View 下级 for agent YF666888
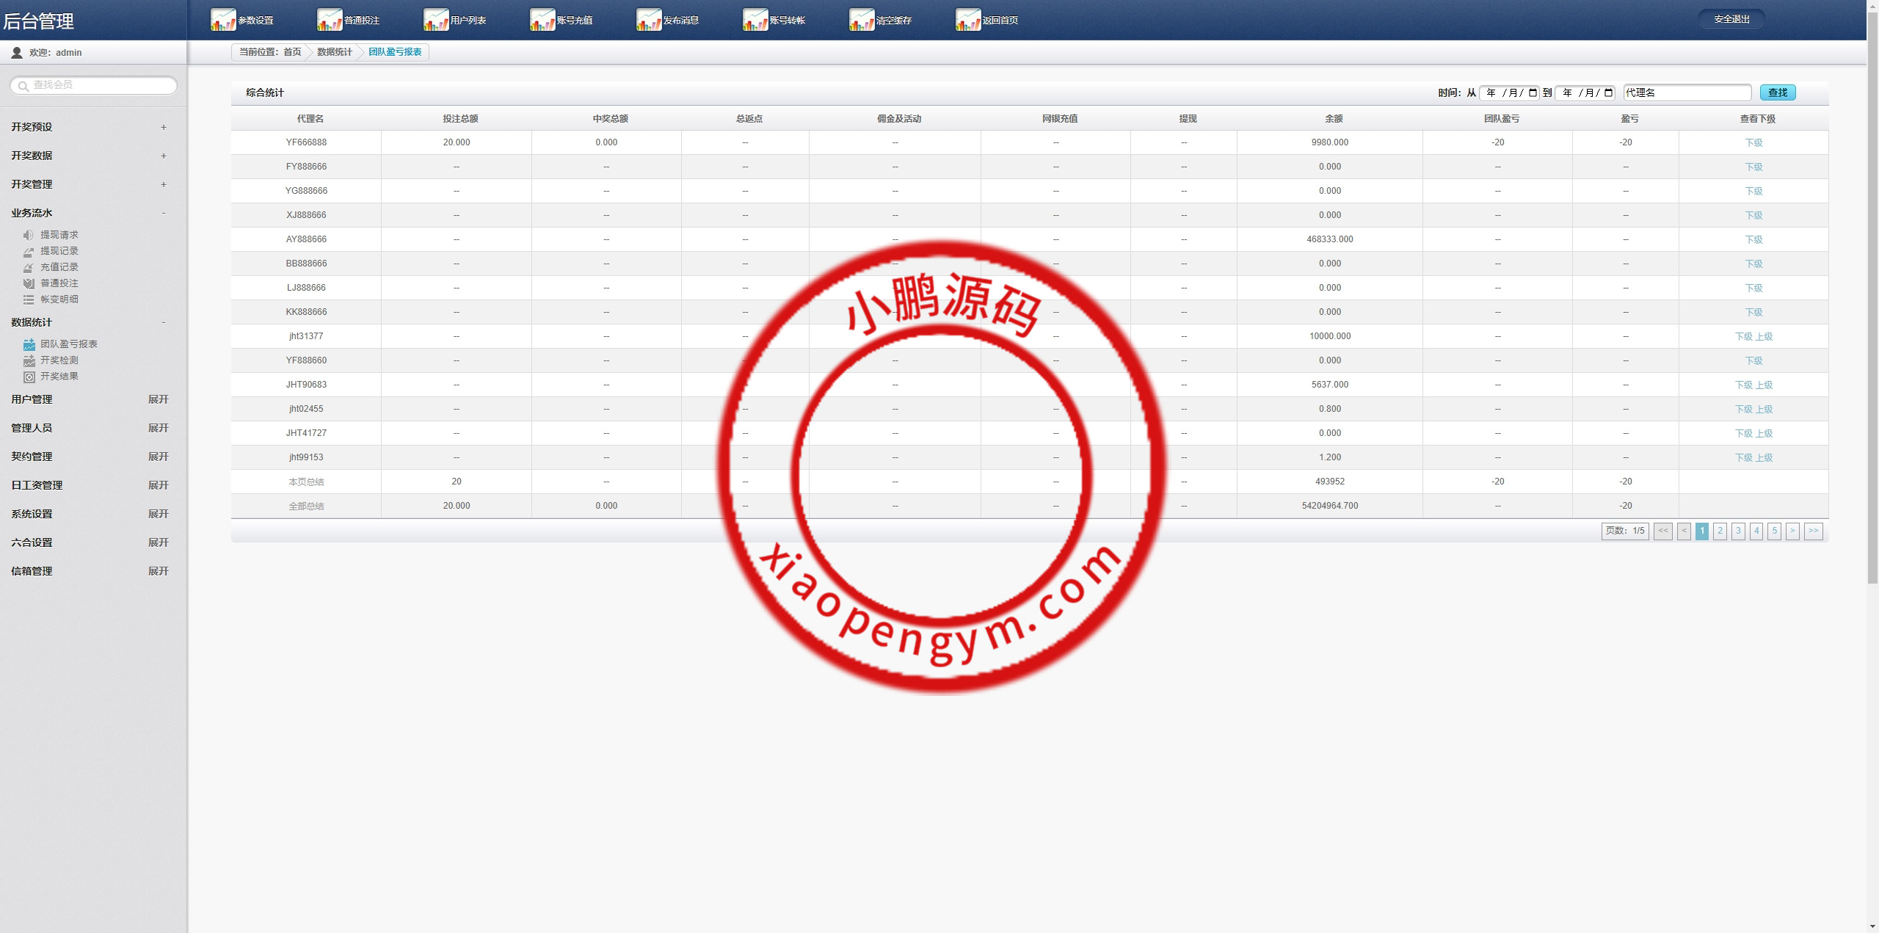The image size is (1879, 933). [1753, 142]
